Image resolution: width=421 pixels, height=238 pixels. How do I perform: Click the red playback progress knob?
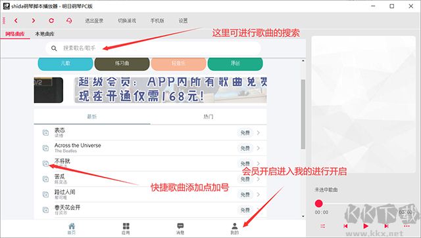318,203
